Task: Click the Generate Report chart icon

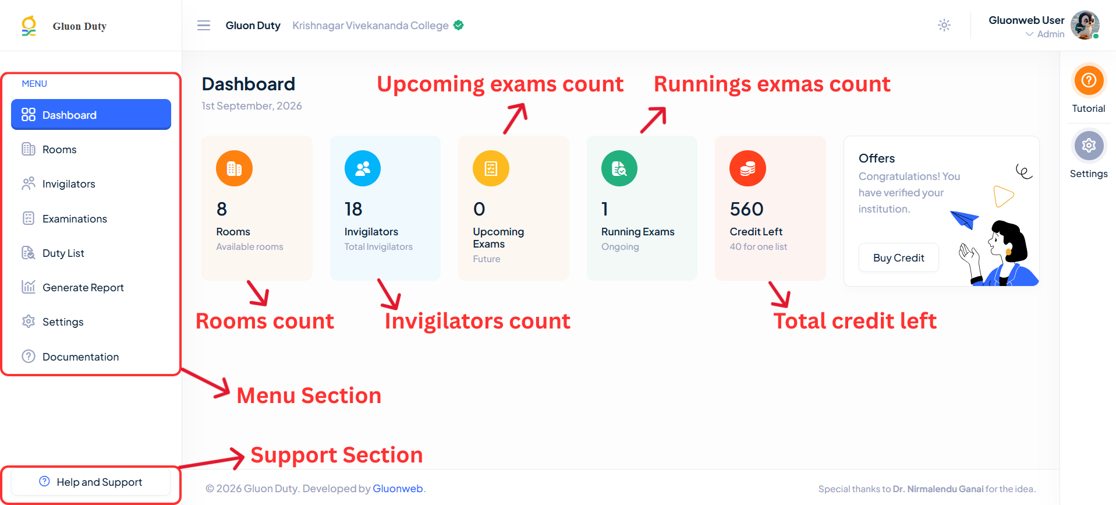Action: (x=29, y=287)
